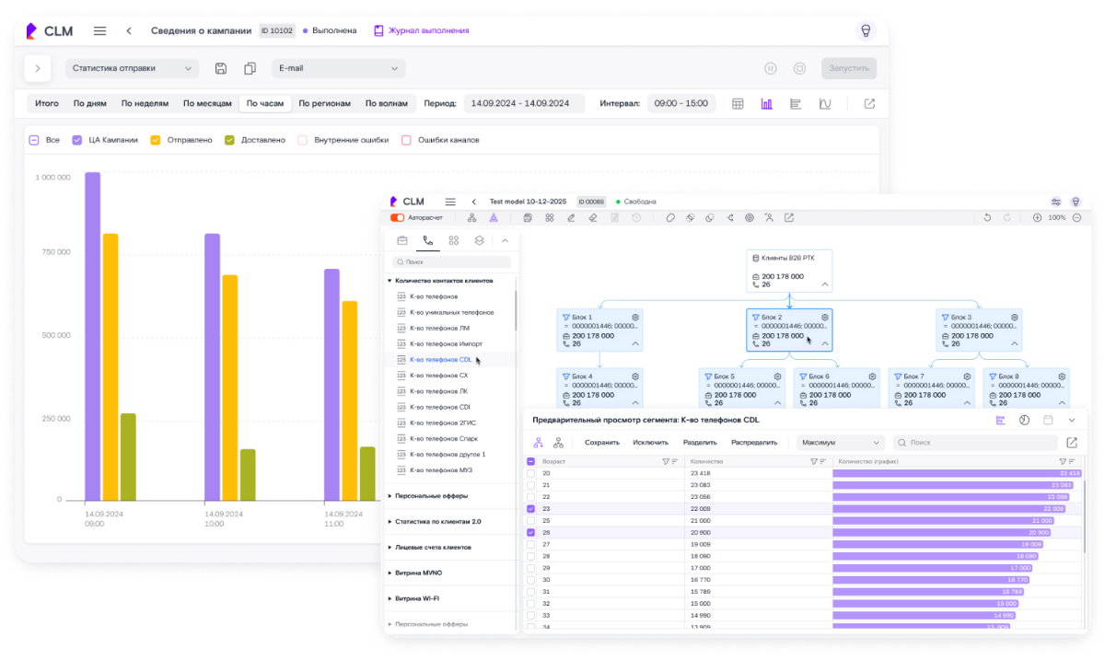This screenshot has width=1105, height=660.
Task: Zoom in with plus icon near 100%
Action: 1037,218
